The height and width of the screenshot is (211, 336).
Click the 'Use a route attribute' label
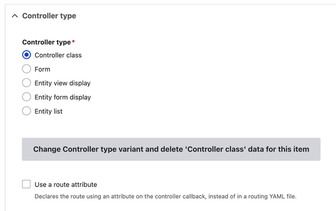66,184
